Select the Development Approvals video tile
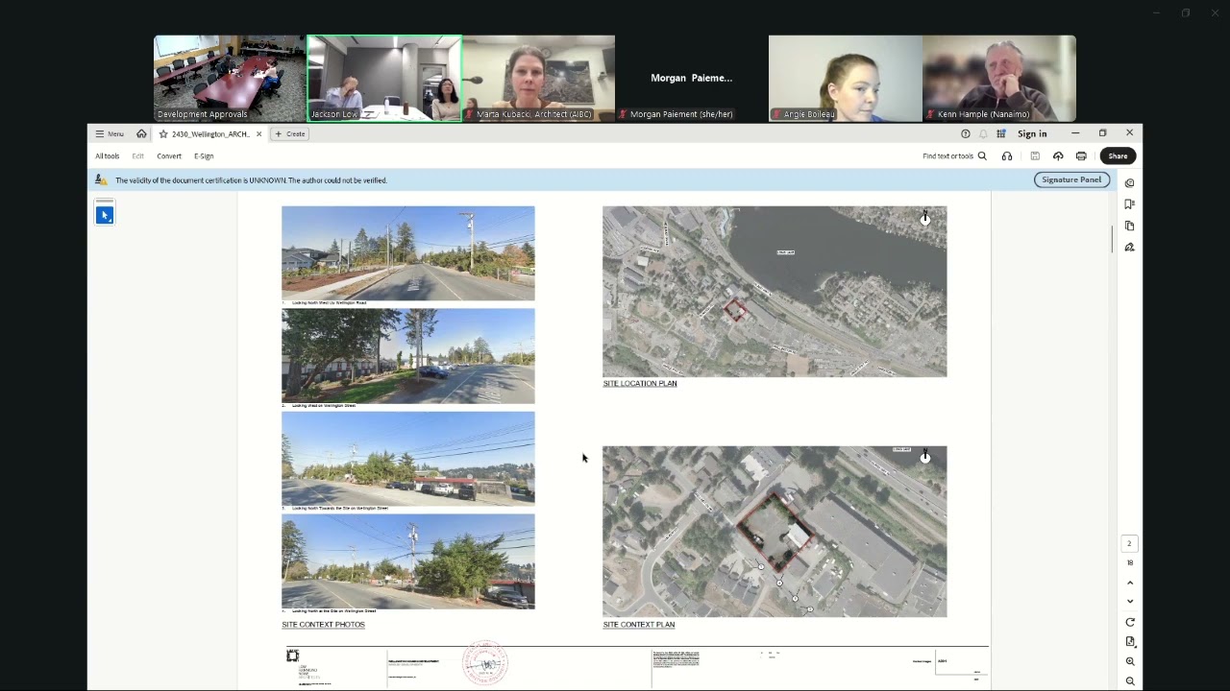The width and height of the screenshot is (1230, 691). pyautogui.click(x=231, y=79)
